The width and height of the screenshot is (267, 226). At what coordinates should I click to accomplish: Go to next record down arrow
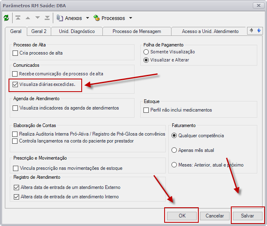point(37,18)
